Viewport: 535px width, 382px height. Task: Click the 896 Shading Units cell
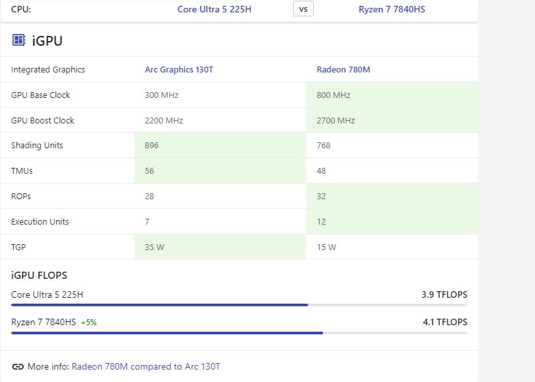click(x=220, y=146)
